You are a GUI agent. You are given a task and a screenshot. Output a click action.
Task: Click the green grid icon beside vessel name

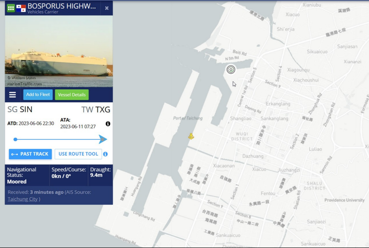click(x=11, y=8)
